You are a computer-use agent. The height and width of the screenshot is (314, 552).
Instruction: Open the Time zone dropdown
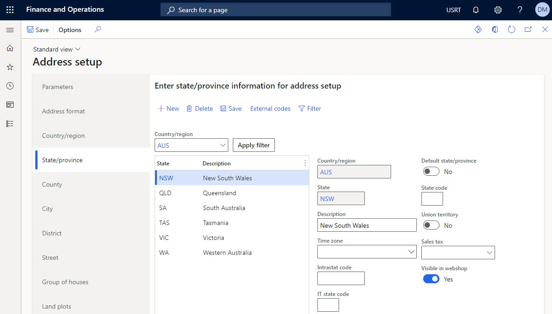tap(411, 252)
